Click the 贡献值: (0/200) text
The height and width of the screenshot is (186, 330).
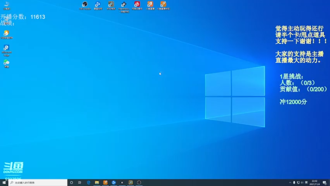pos(303,89)
